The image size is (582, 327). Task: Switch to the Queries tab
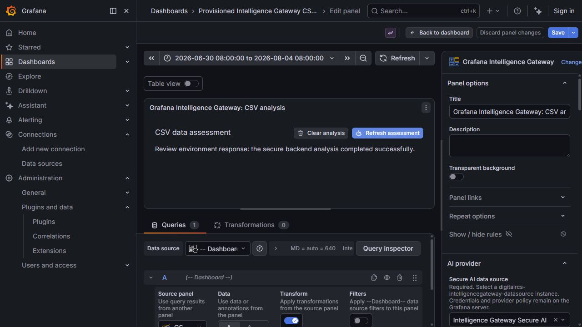click(175, 225)
